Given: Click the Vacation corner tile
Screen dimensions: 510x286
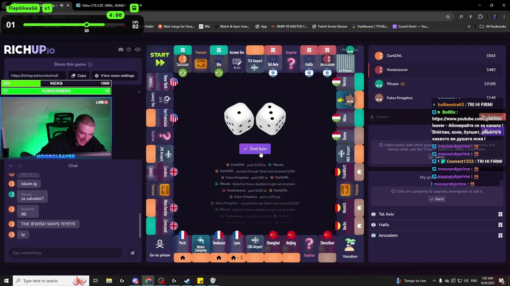Looking at the screenshot, I should pyautogui.click(x=350, y=249).
